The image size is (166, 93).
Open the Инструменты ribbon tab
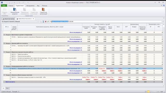[30, 6]
